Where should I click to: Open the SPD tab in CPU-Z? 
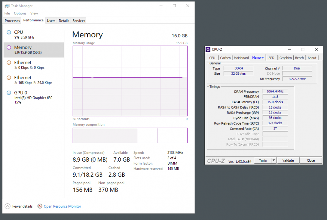pyautogui.click(x=271, y=58)
